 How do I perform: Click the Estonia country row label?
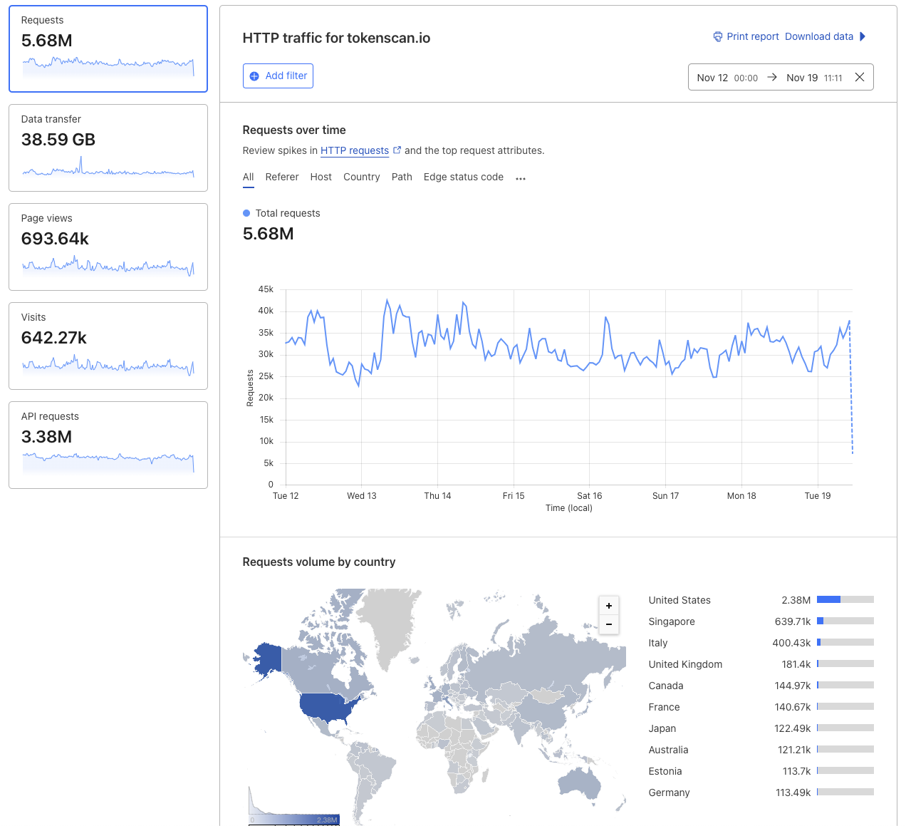coord(665,771)
